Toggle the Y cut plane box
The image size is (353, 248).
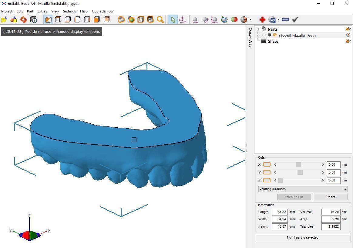click(267, 172)
